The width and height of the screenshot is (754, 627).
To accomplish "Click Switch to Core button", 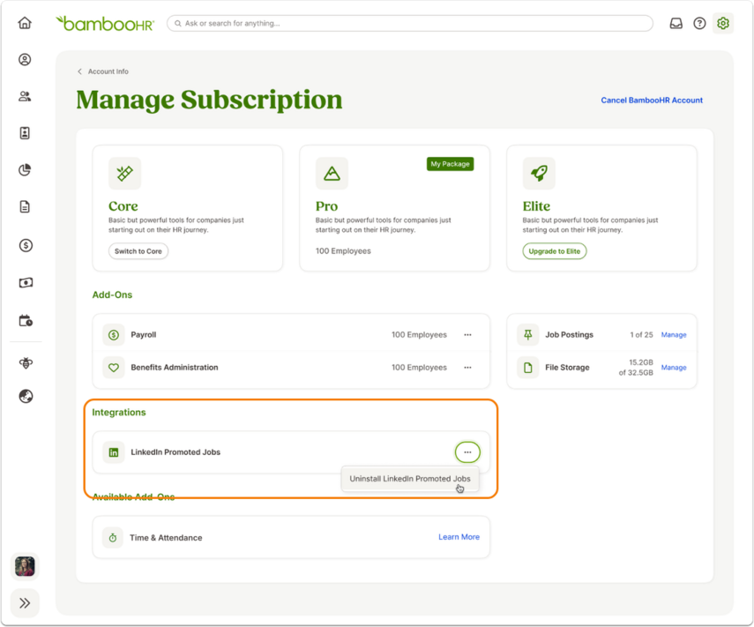I will (x=138, y=251).
